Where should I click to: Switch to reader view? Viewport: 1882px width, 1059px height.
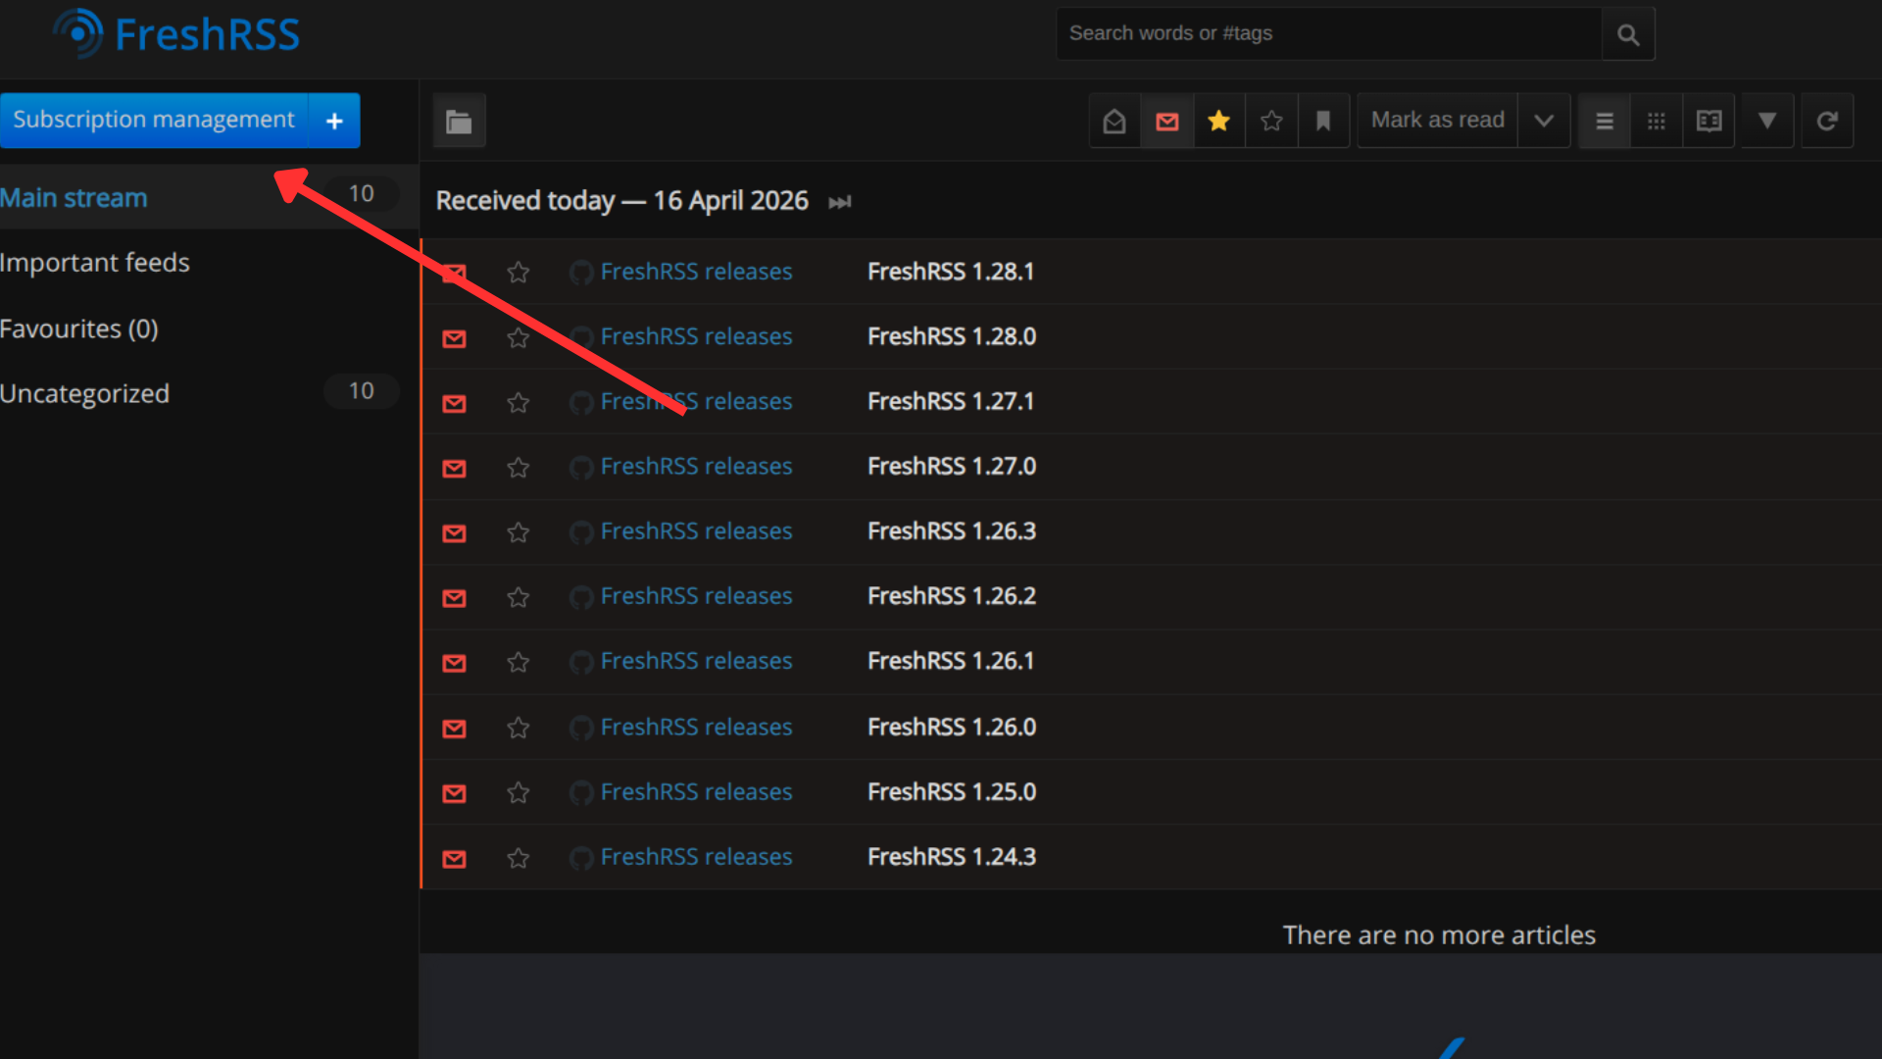click(1709, 121)
